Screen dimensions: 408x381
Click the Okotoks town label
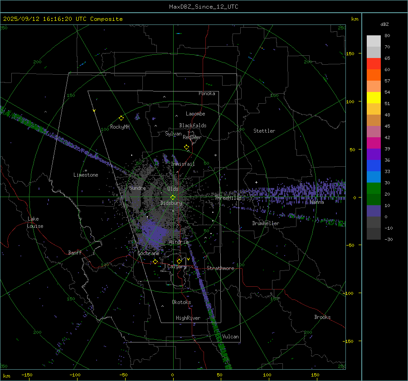coord(181,302)
